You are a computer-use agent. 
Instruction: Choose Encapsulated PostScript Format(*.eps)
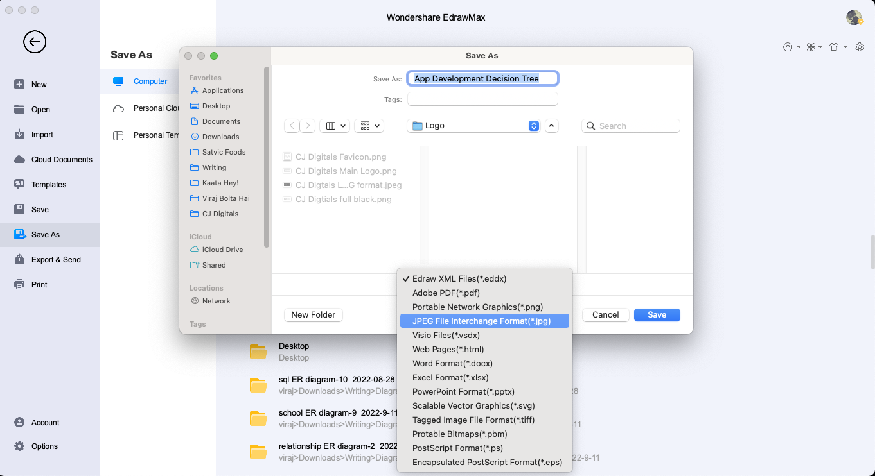click(484, 463)
